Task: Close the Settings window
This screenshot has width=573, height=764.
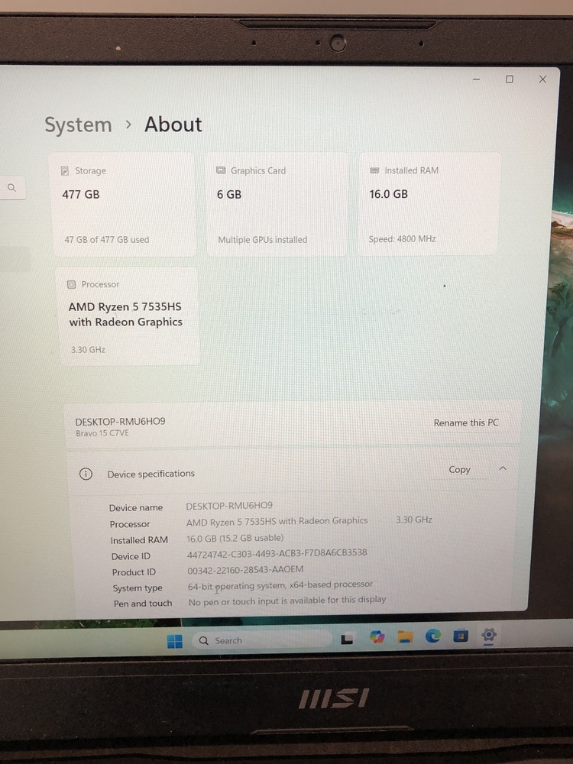Action: (x=542, y=79)
